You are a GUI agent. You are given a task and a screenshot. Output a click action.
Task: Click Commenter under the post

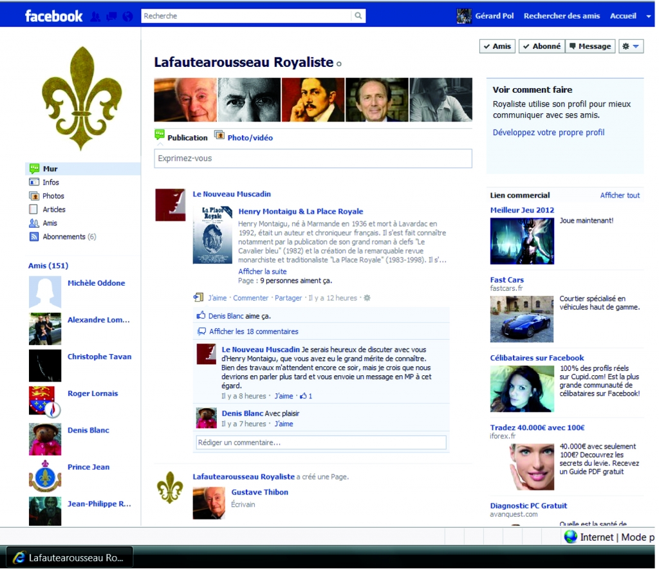click(250, 298)
